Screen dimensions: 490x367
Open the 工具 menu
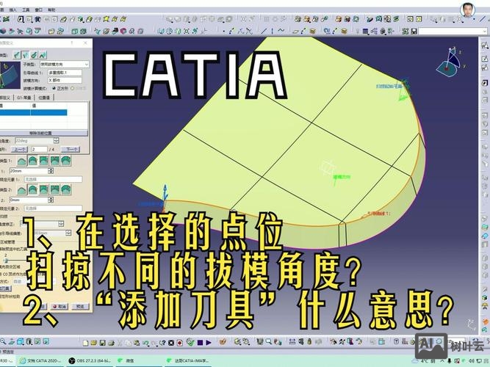26,10
